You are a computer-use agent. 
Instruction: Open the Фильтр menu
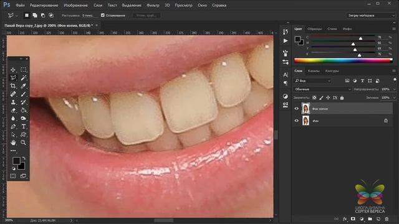click(153, 5)
